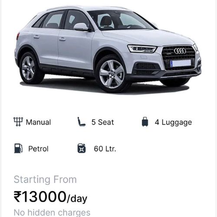Viewport: 217px width, 217px height.
Task: Click the car's front alloy wheel
Action: coord(112,74)
